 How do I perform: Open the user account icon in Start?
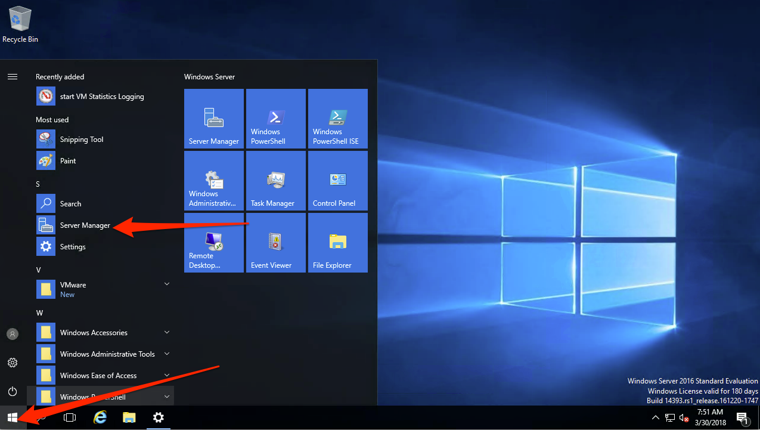(x=13, y=334)
